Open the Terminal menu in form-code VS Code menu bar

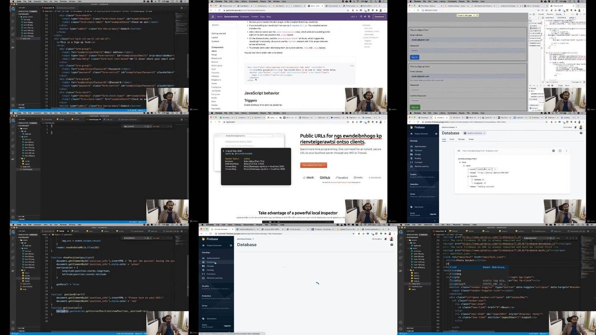[63, 1]
